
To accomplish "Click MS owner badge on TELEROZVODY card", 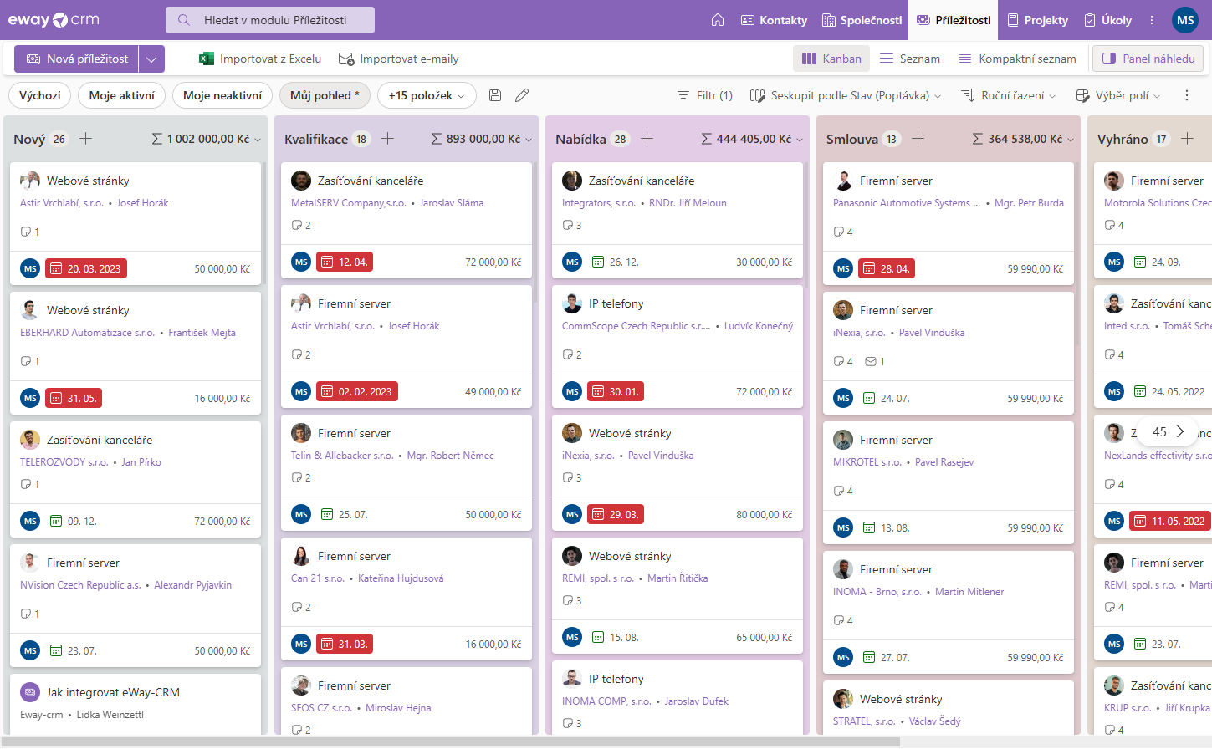I will [30, 521].
